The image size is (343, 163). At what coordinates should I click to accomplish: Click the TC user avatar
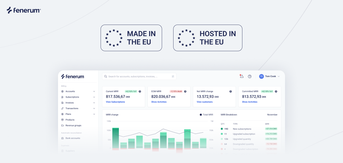[262, 76]
